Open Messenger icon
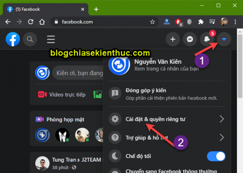The width and height of the screenshot is (243, 173). pos(190,39)
